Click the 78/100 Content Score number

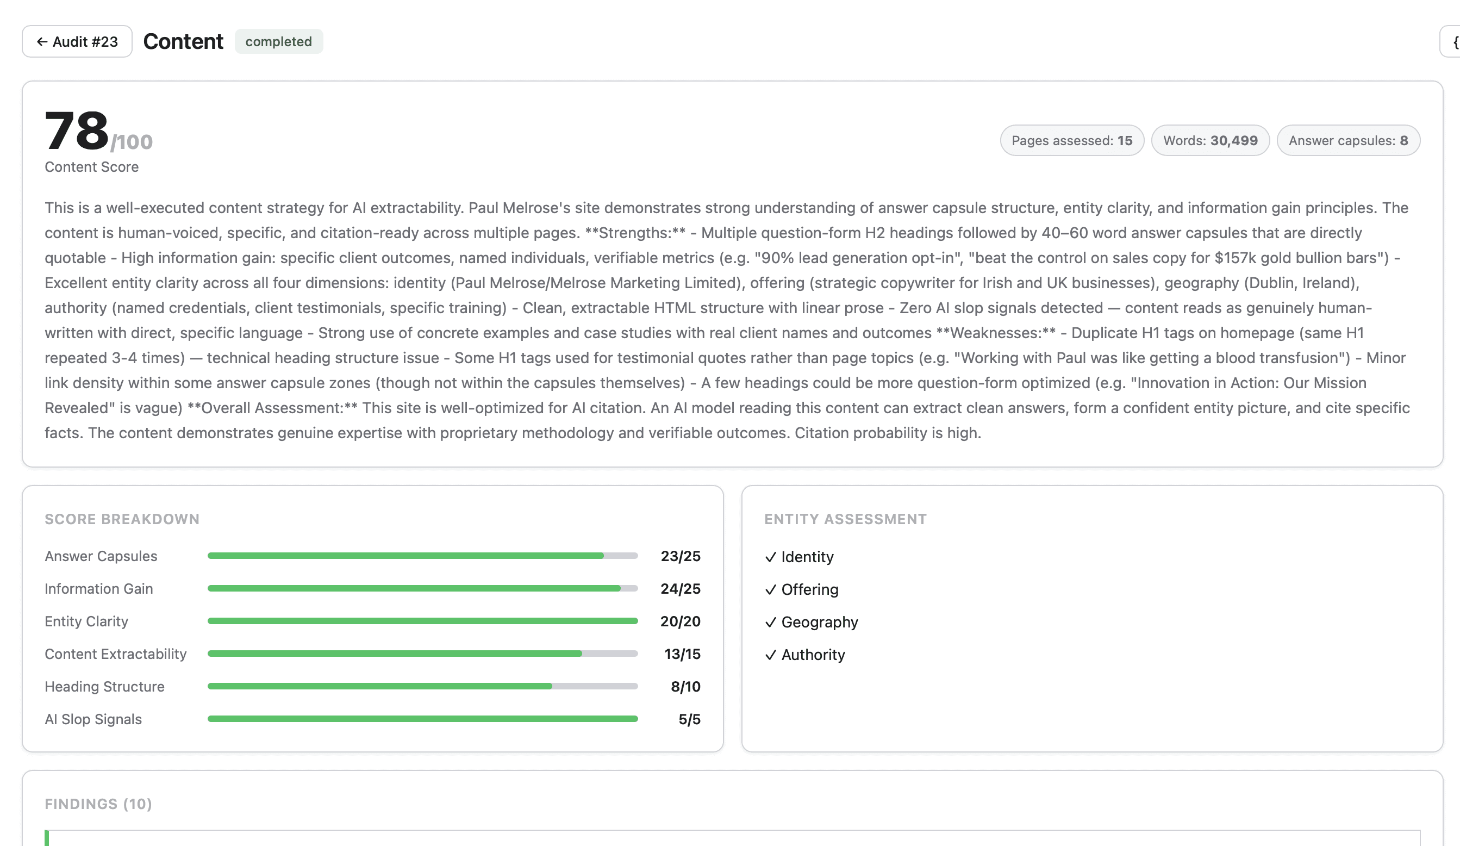click(x=78, y=132)
